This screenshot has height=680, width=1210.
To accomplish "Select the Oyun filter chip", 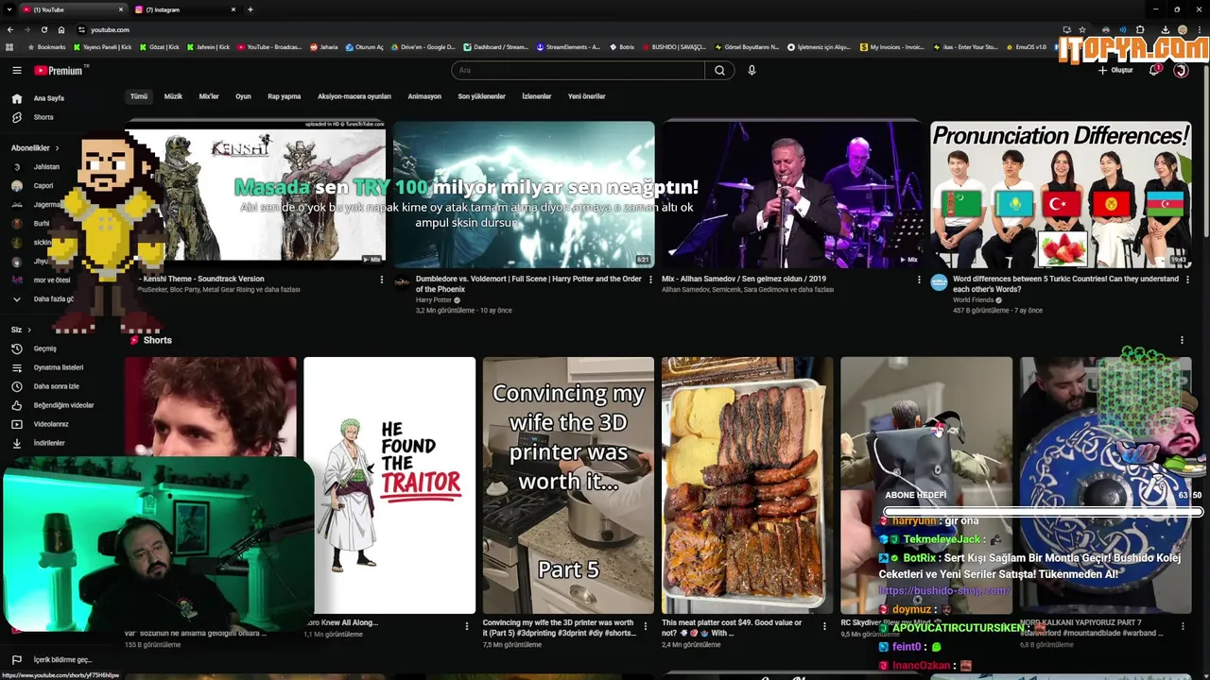I will pos(243,96).
